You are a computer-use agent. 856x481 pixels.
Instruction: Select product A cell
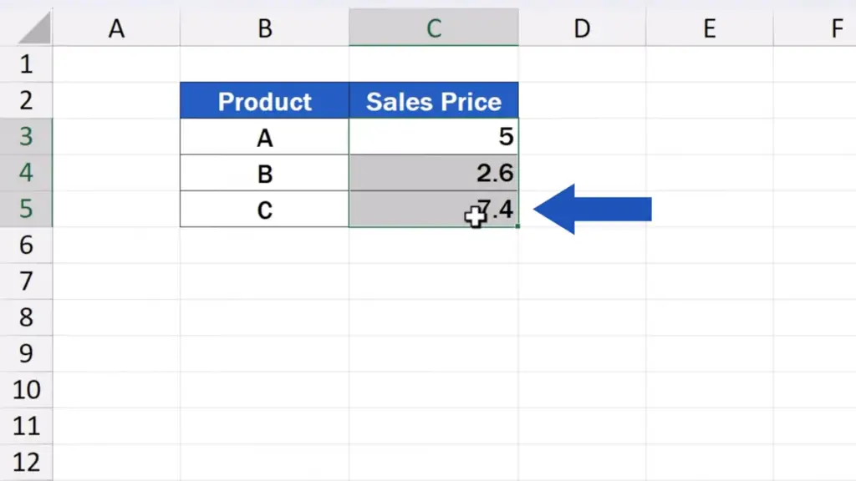click(265, 136)
